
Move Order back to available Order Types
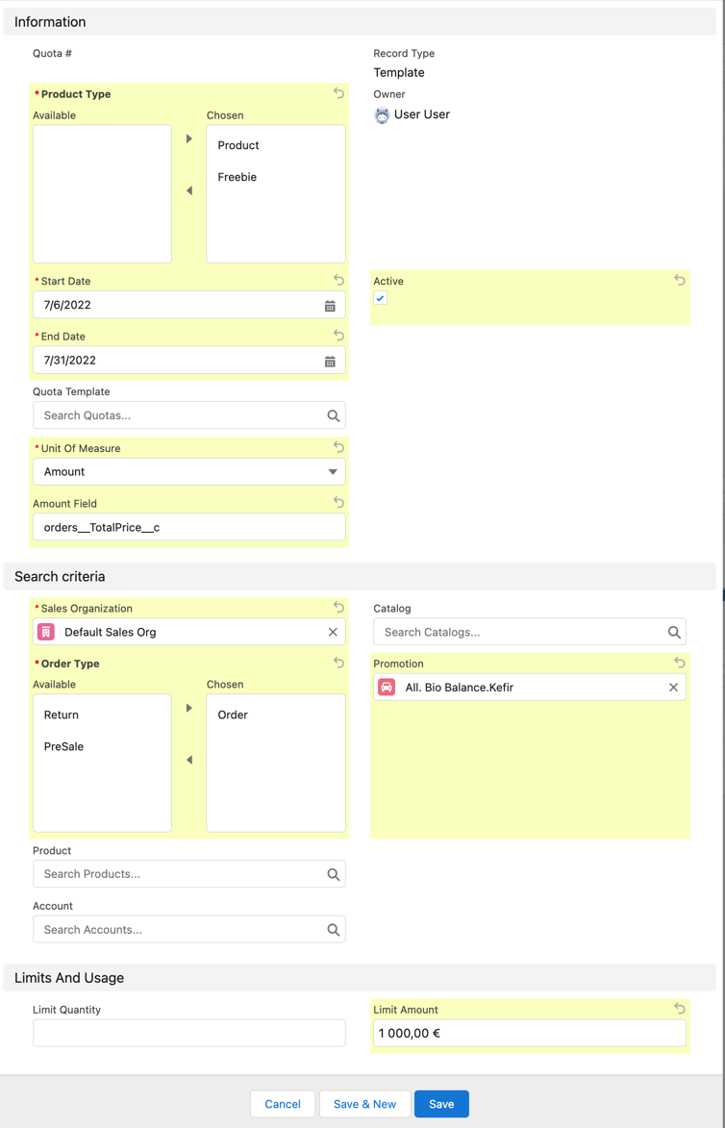point(188,758)
